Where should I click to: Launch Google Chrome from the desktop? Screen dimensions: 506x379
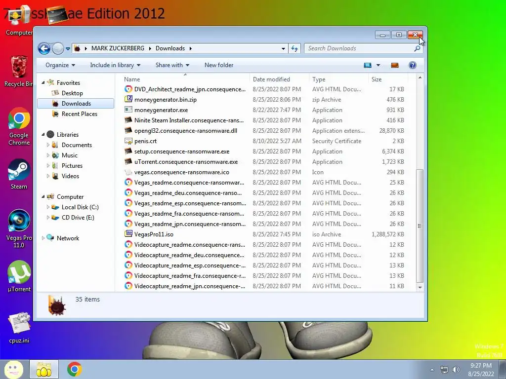point(19,126)
